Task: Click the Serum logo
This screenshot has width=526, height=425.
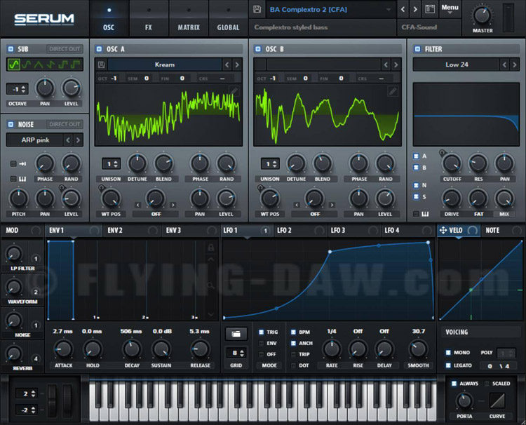Action: coord(44,19)
